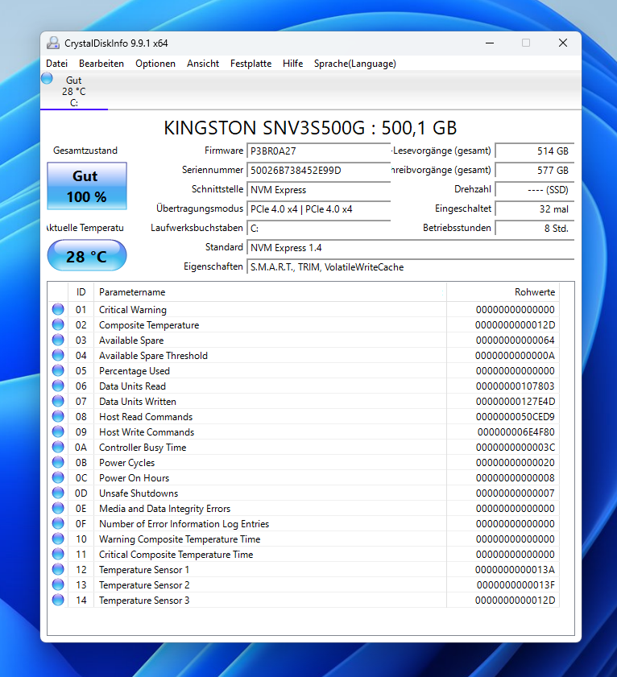
Task: Open the Datei menu
Action: (x=56, y=64)
